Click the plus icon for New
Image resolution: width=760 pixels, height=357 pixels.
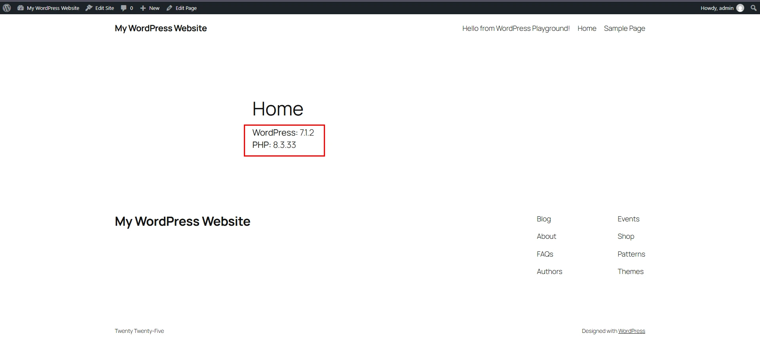(143, 8)
